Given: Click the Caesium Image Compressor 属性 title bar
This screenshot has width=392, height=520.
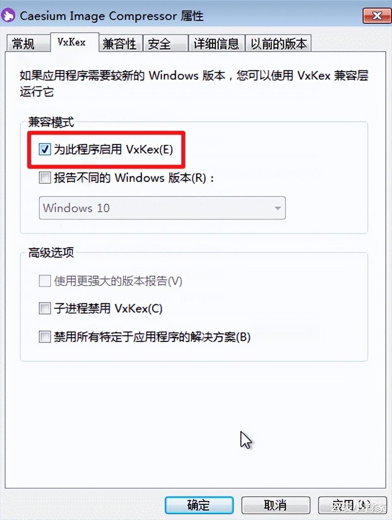Looking at the screenshot, I should click(112, 16).
